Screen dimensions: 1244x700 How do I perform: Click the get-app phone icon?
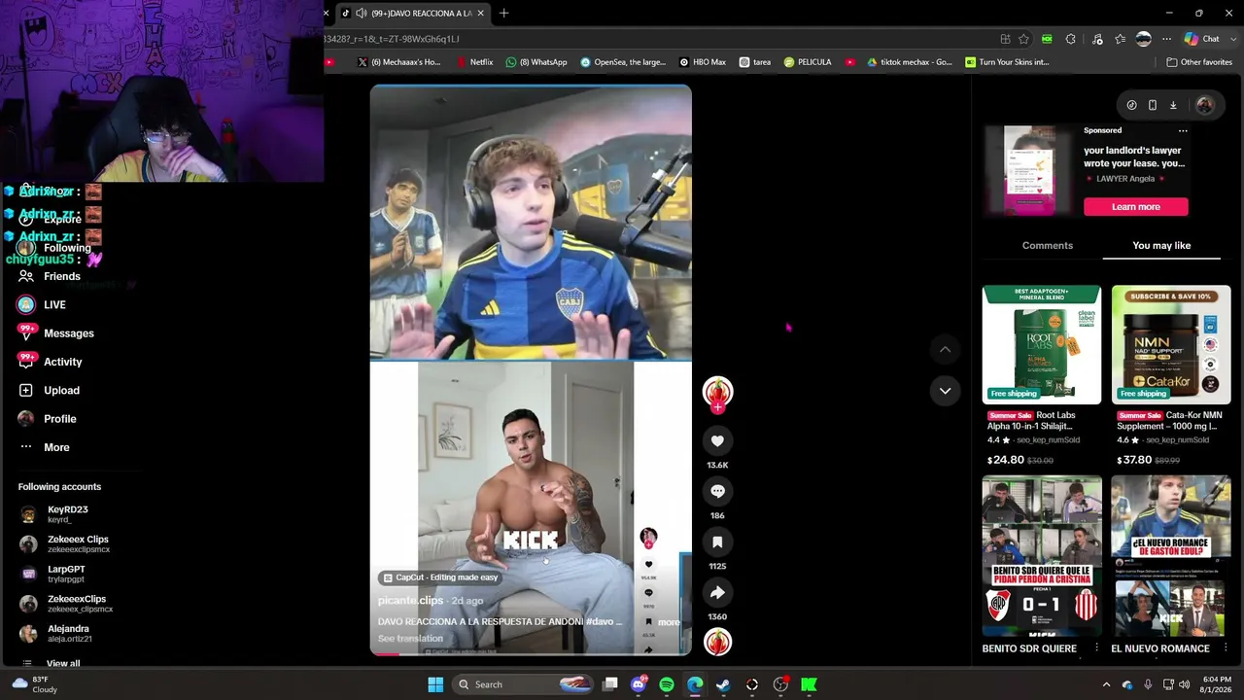[1153, 105]
